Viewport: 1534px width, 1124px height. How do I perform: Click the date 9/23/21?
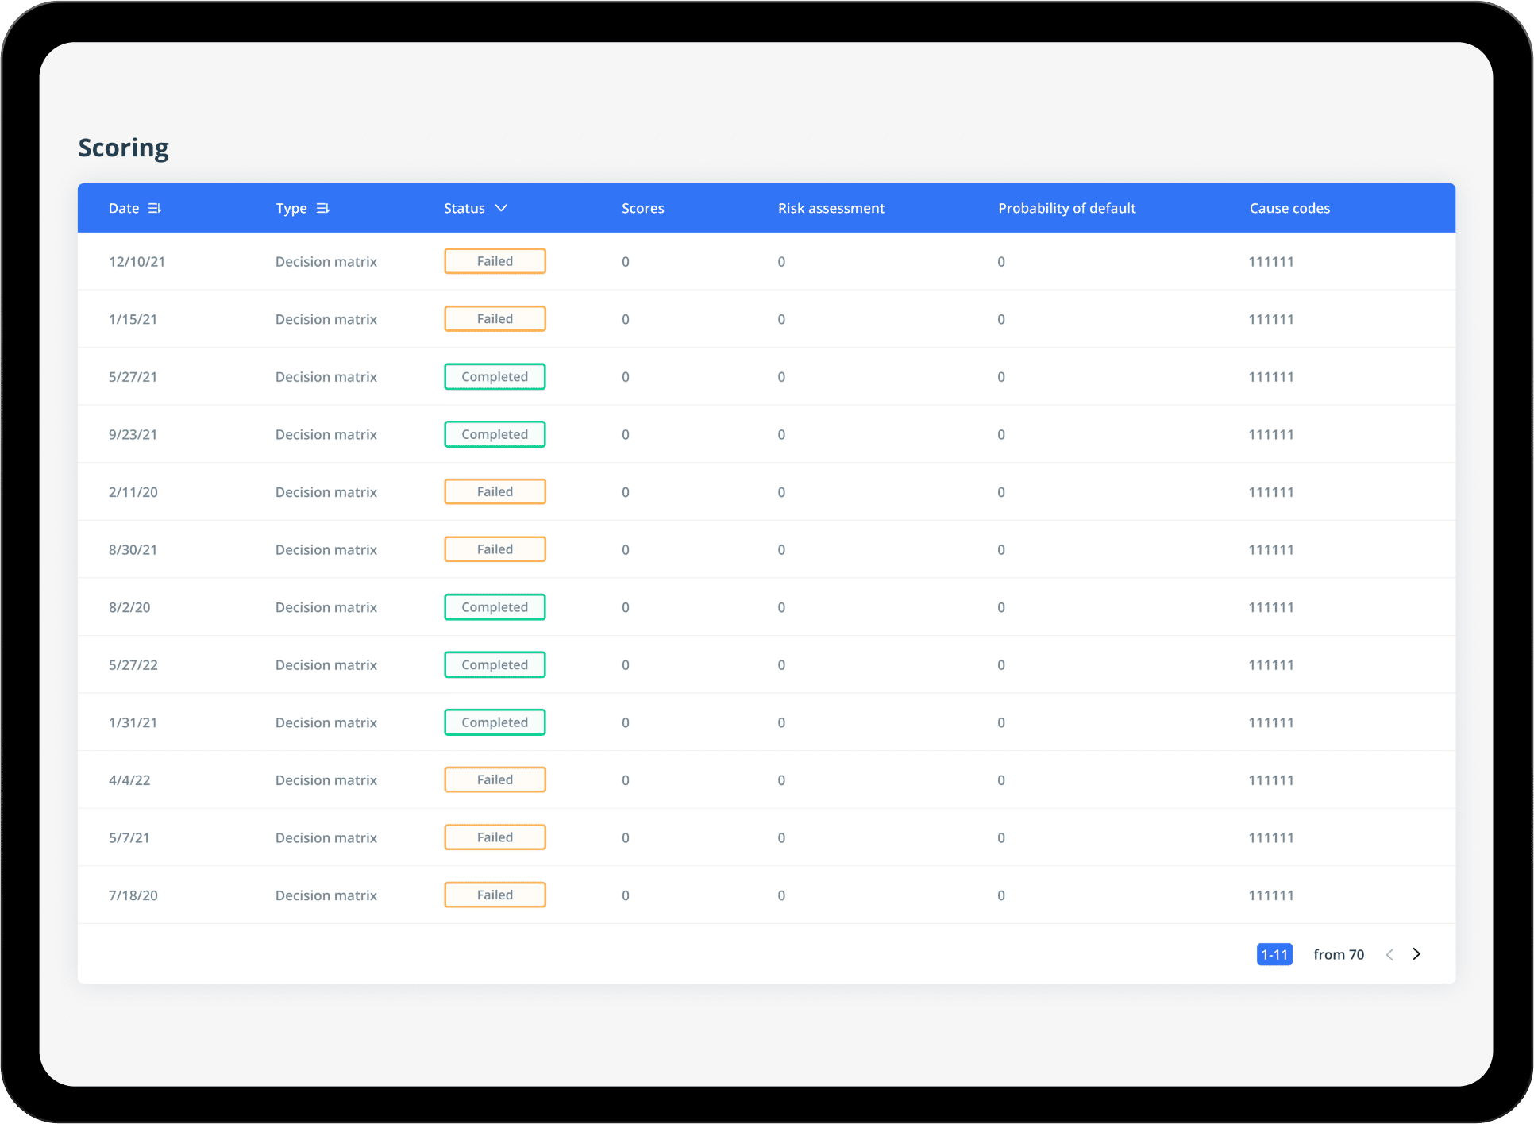pos(133,435)
